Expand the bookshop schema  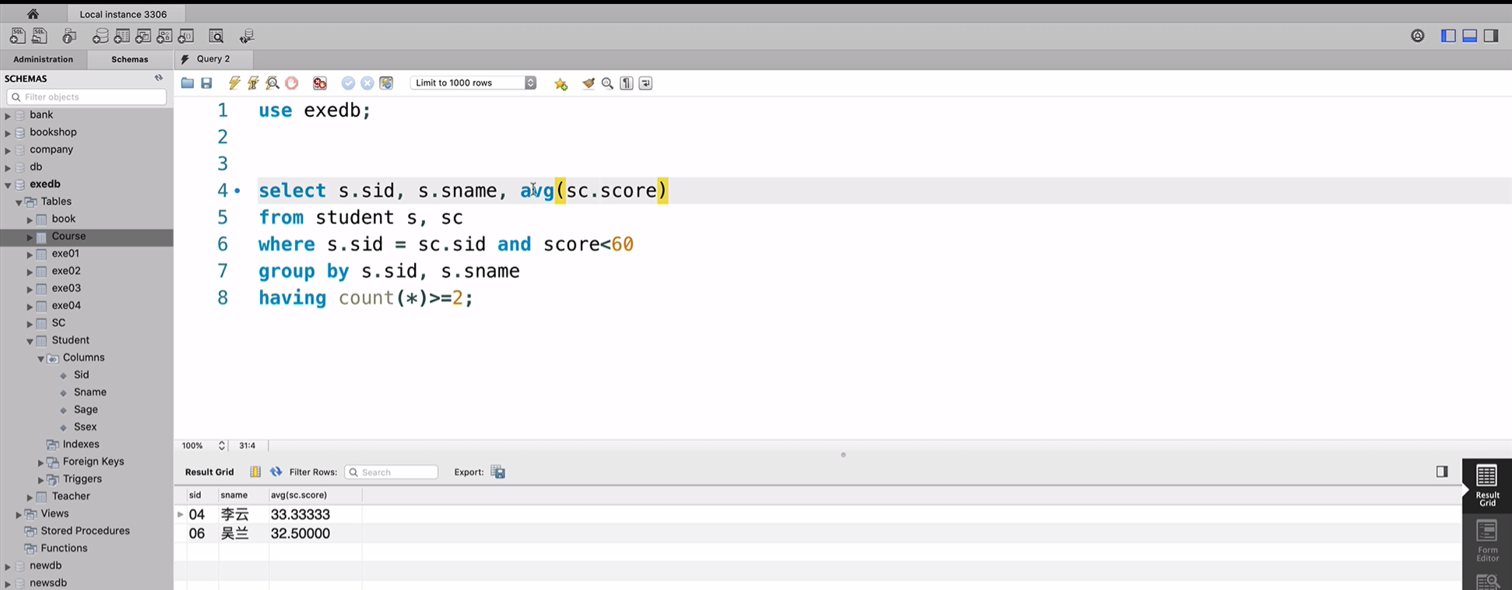pyautogui.click(x=8, y=133)
